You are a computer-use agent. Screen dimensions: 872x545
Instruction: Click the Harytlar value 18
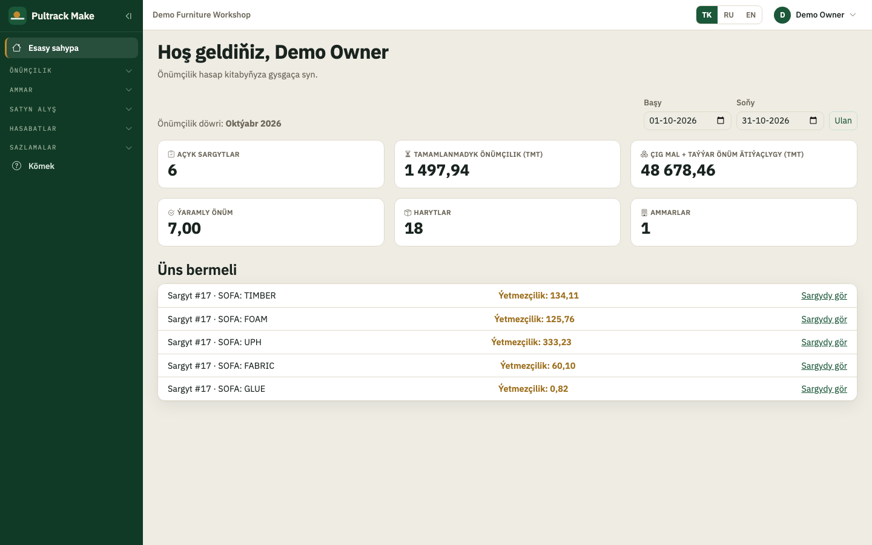click(x=414, y=228)
